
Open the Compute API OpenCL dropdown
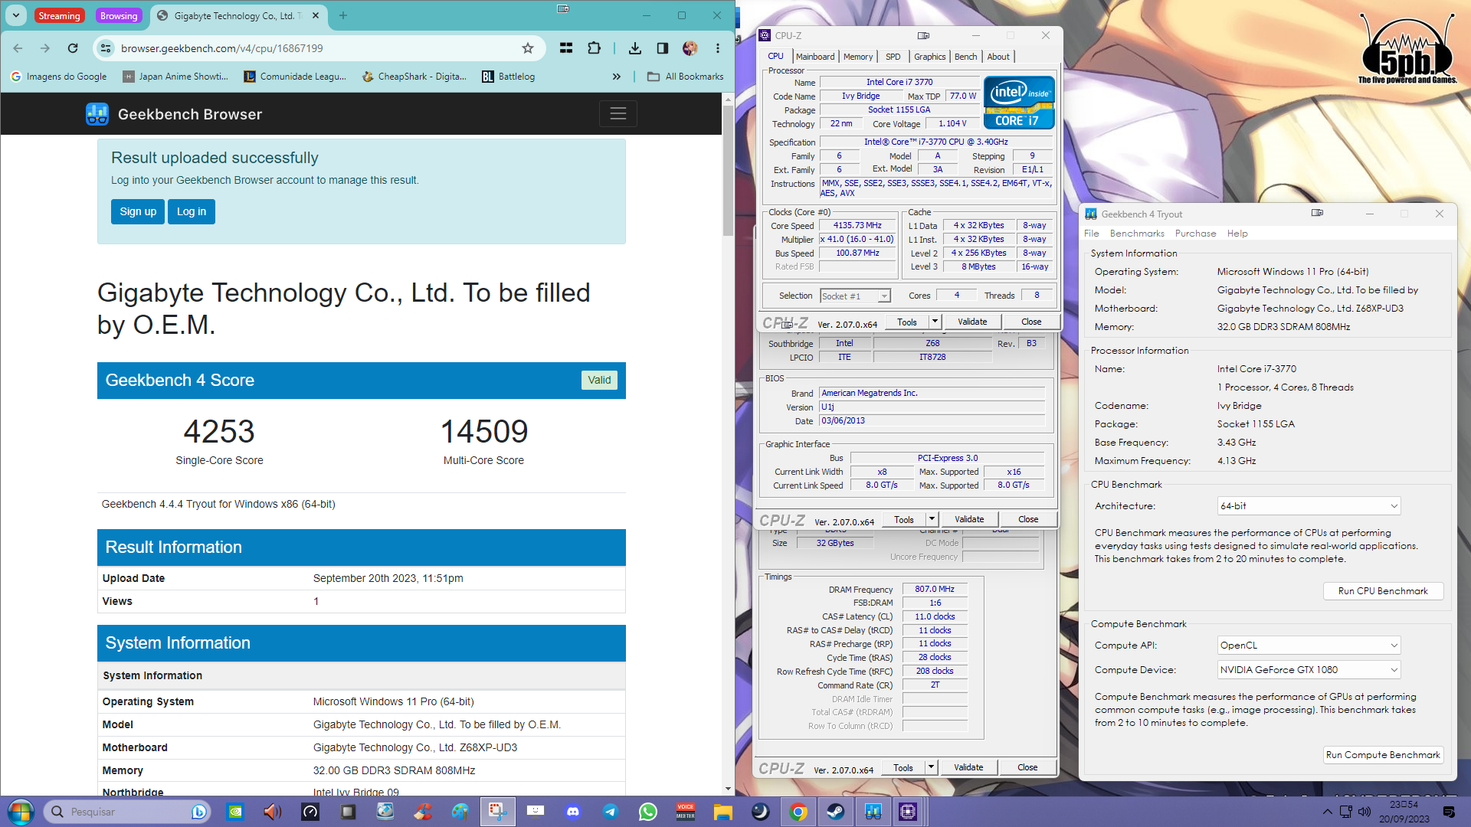(x=1309, y=646)
